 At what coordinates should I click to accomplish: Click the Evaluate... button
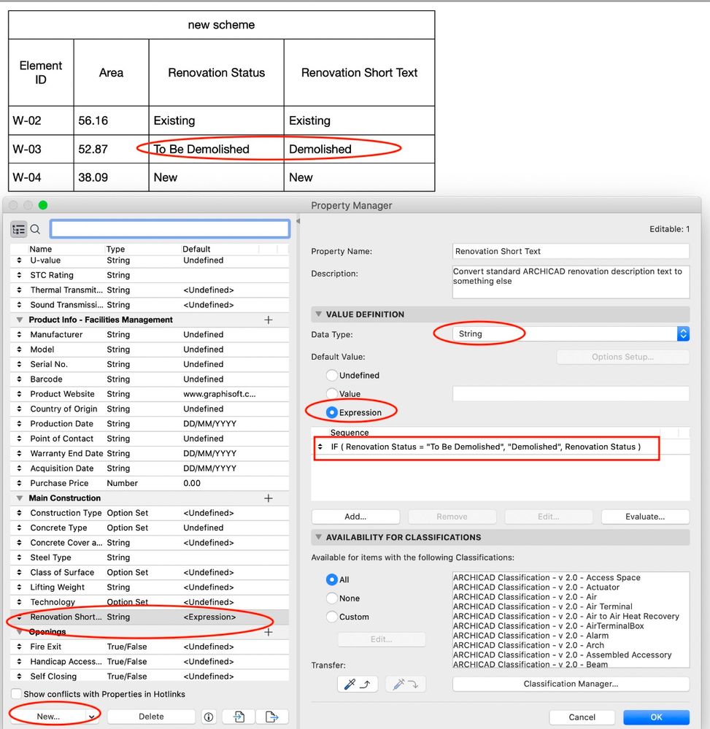click(x=645, y=517)
